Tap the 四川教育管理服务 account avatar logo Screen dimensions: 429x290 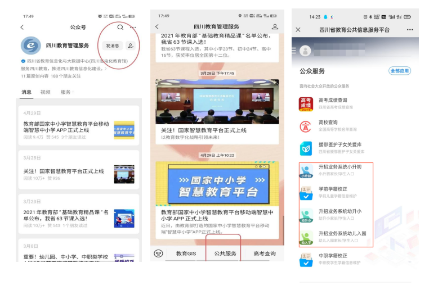[30, 46]
